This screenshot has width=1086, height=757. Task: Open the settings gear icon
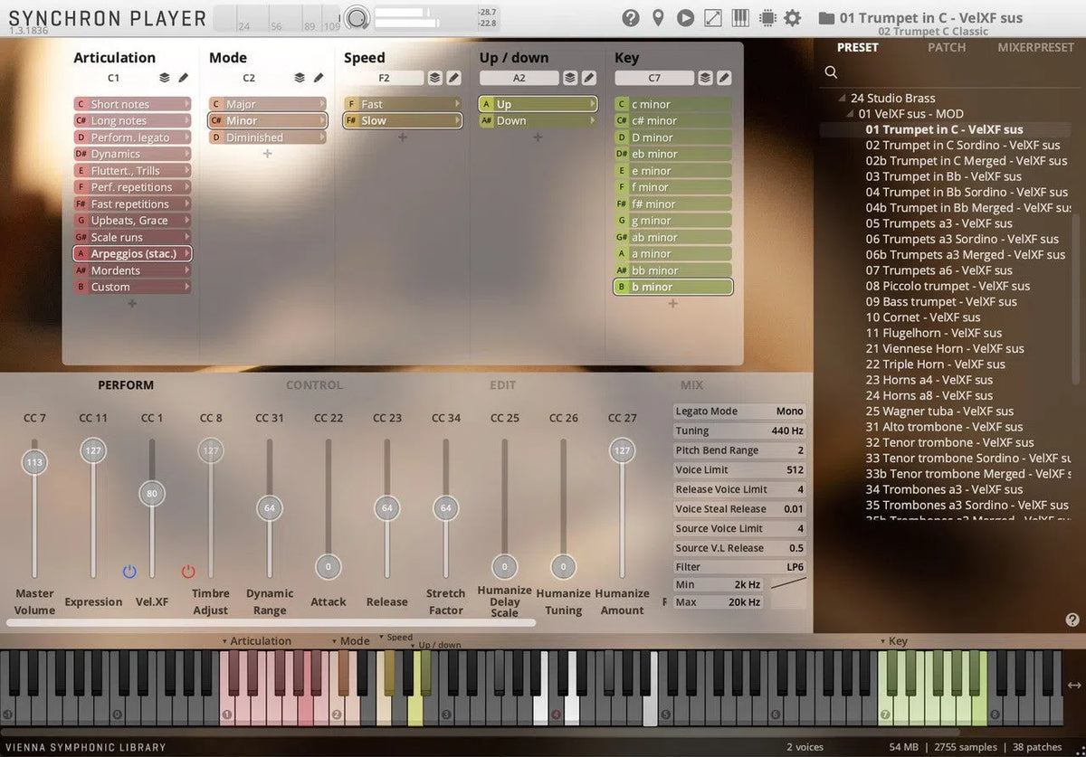[x=793, y=18]
